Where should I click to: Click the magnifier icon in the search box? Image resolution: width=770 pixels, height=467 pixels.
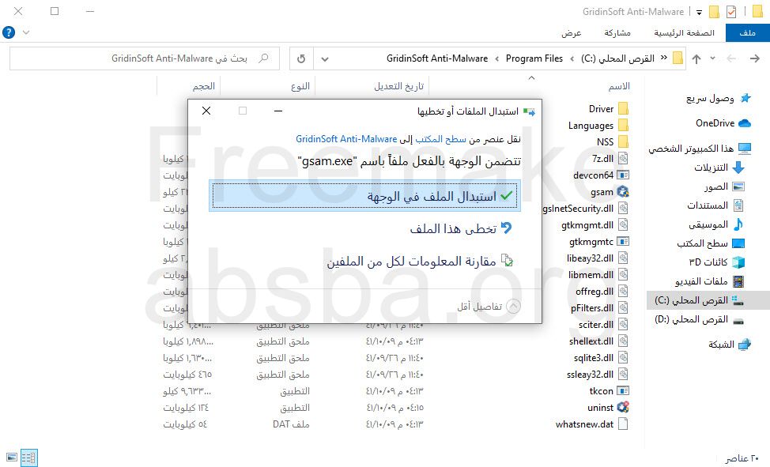coord(264,58)
